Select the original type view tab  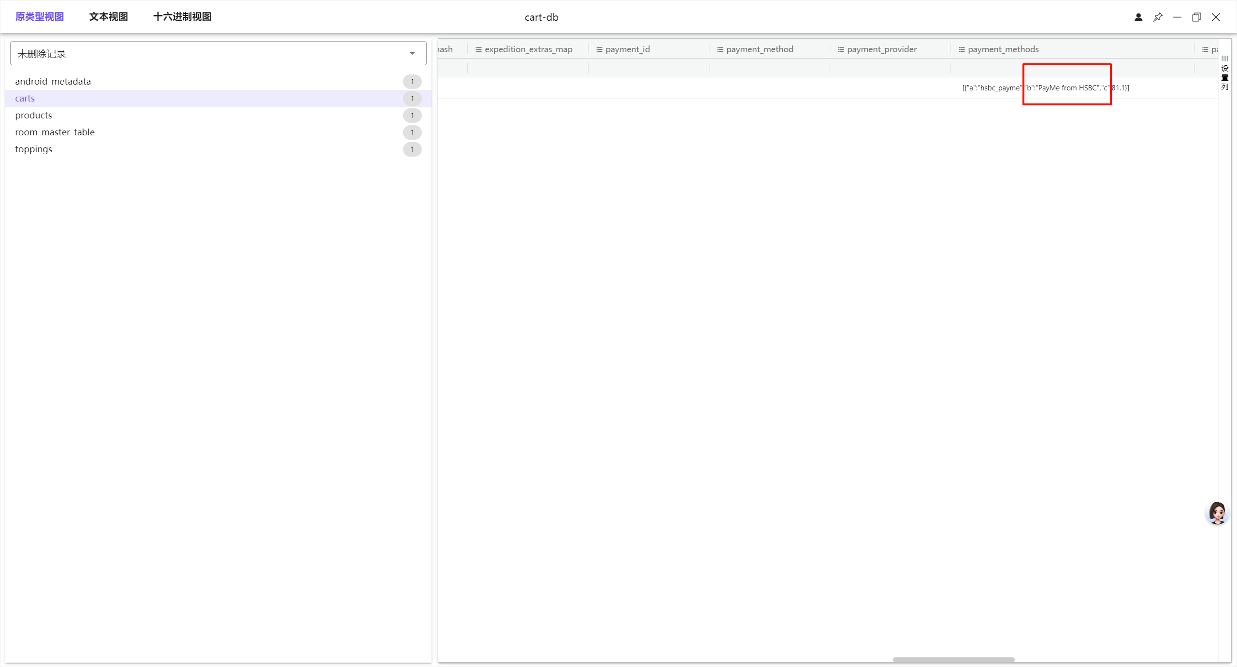[40, 17]
